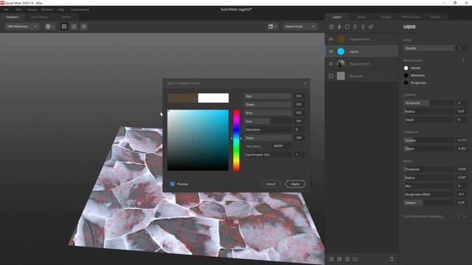Open the Roughness color swatch
Screen dimensions: 472x265
pos(406,82)
